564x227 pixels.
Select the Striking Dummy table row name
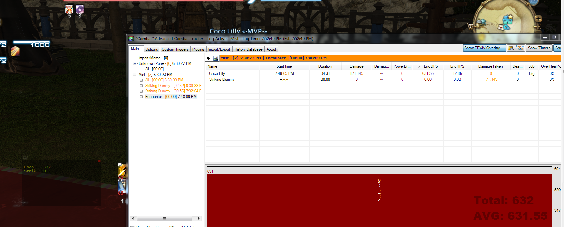tap(222, 79)
